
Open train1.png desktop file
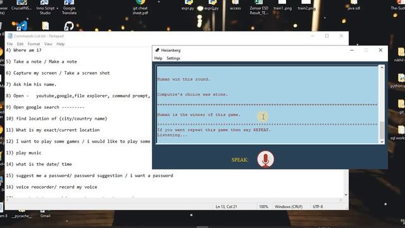tap(283, 5)
